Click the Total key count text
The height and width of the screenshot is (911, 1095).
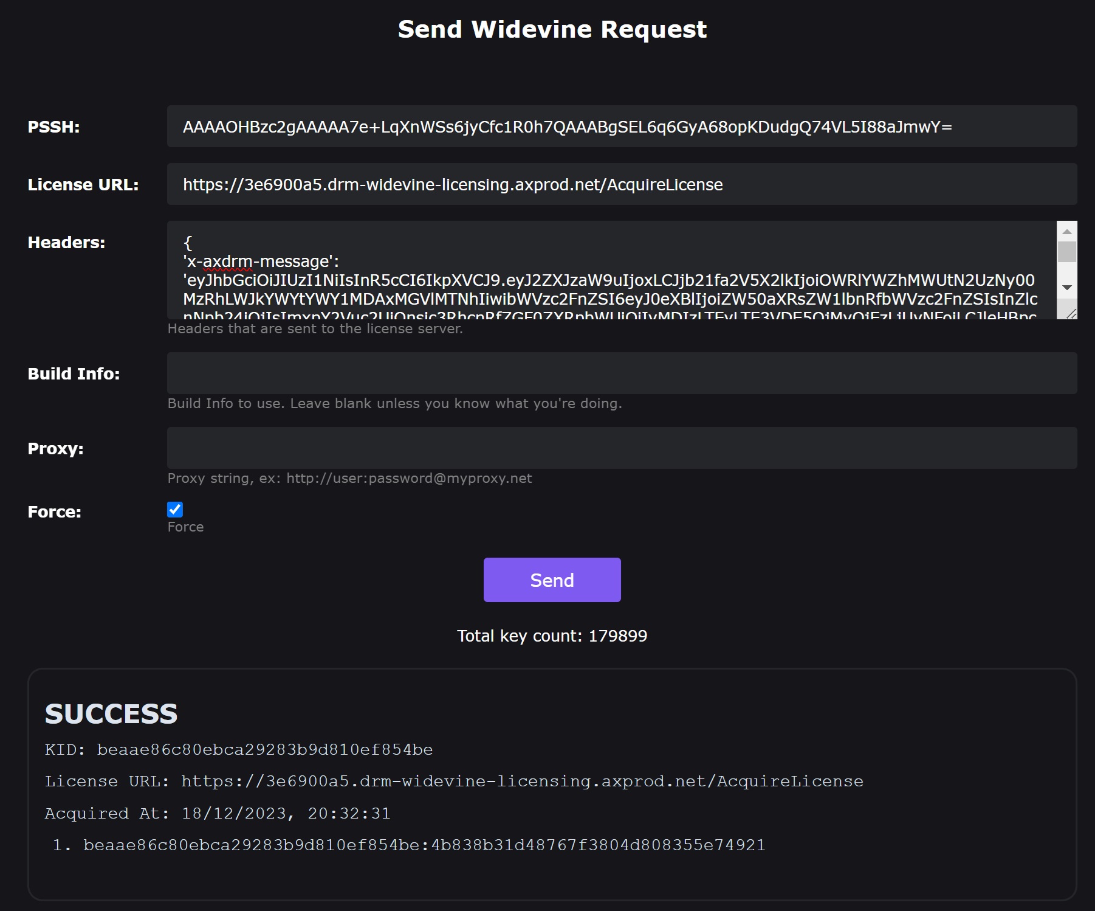[552, 636]
